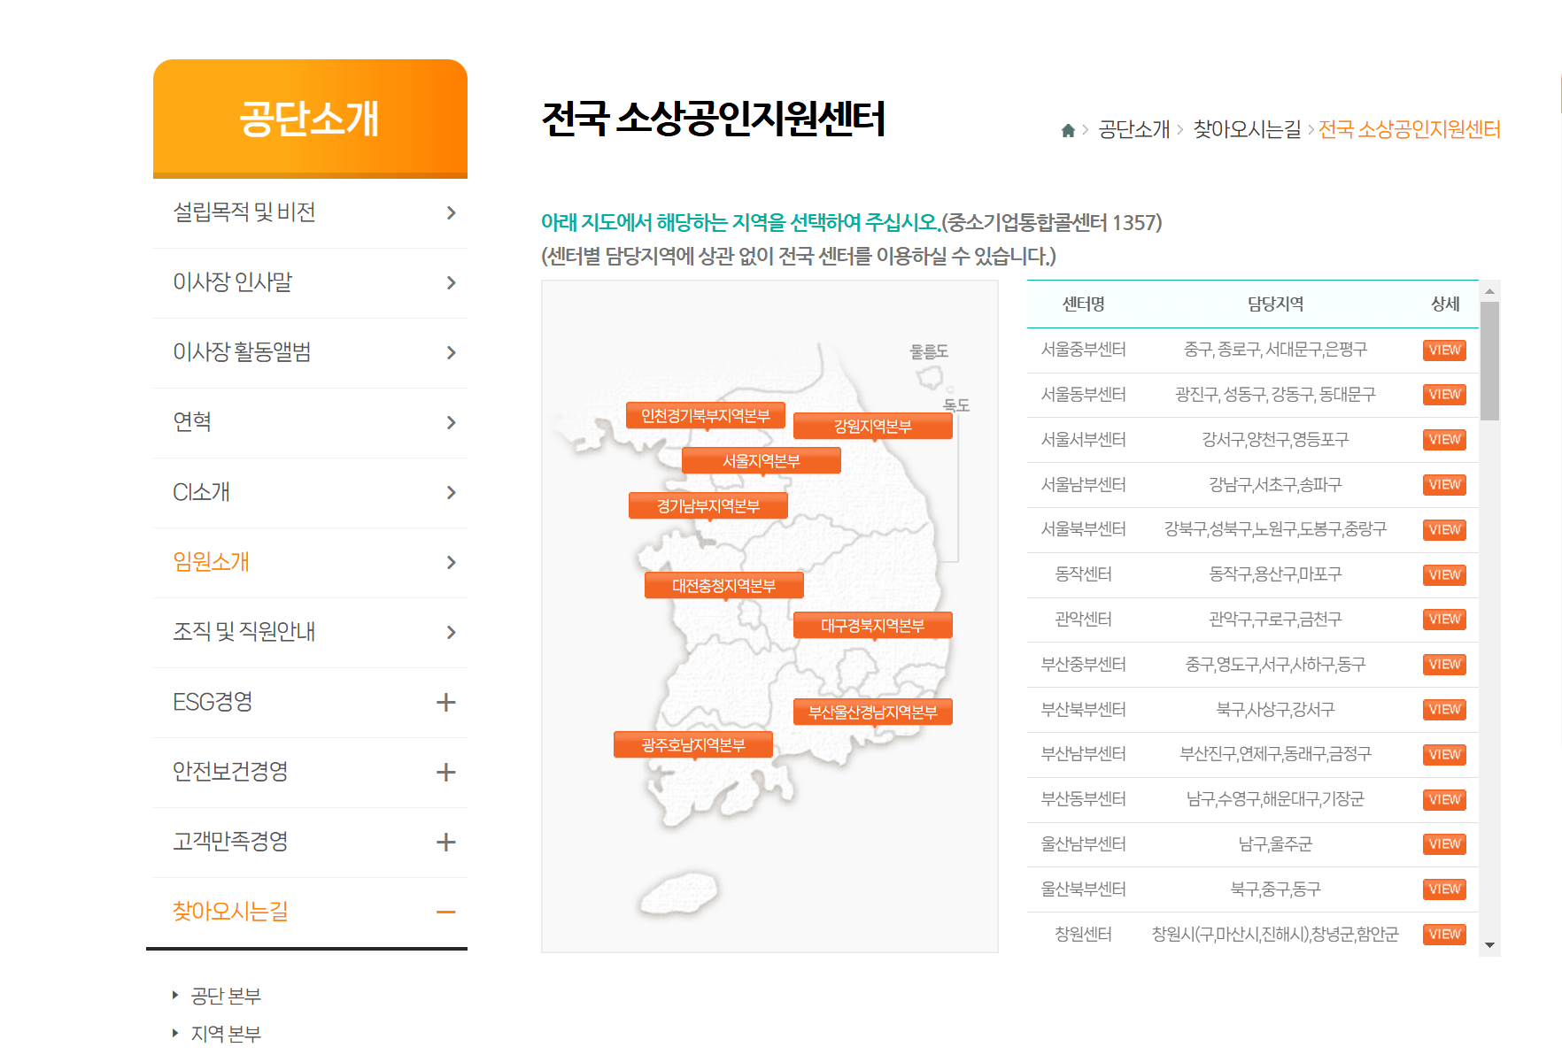Select 임원소개 in the sidebar

pos(212,561)
